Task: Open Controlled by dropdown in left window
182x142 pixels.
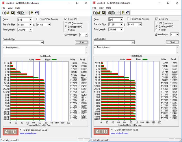Action: pyautogui.click(x=42, y=43)
